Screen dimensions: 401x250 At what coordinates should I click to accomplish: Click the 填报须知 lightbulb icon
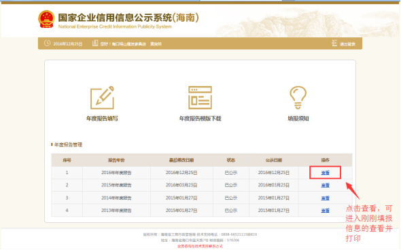coord(298,98)
